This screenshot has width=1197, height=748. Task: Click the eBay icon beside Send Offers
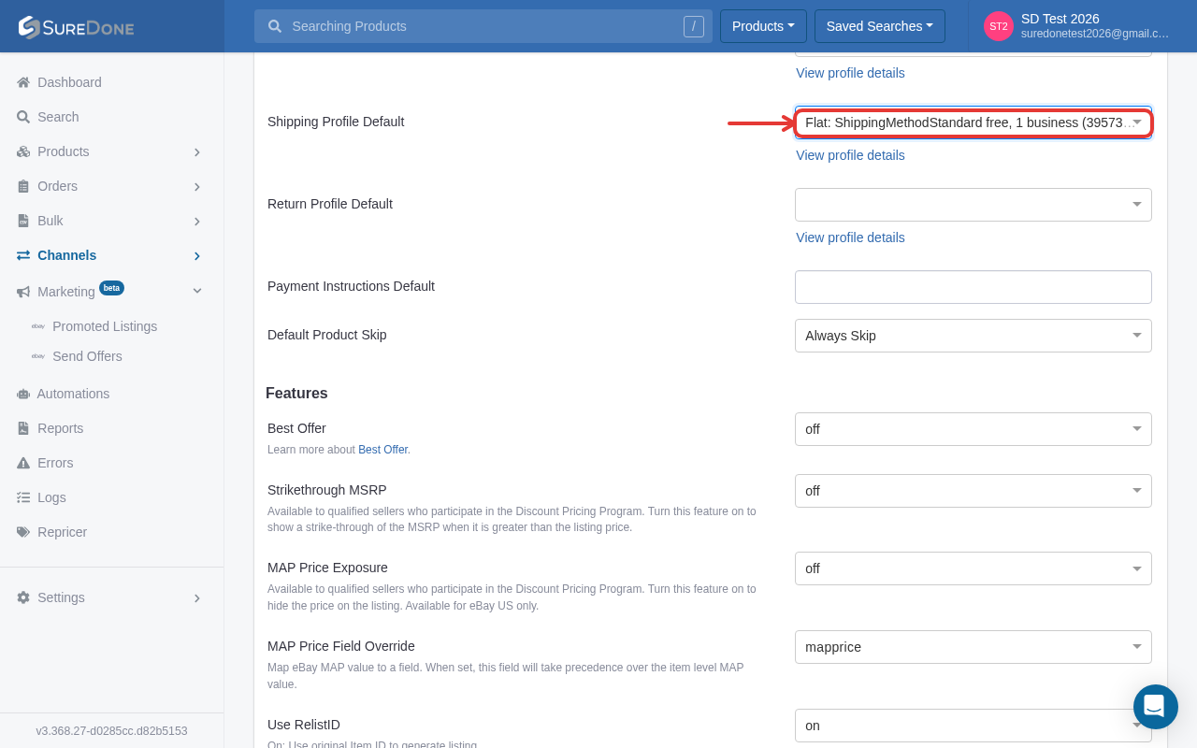[38, 356]
